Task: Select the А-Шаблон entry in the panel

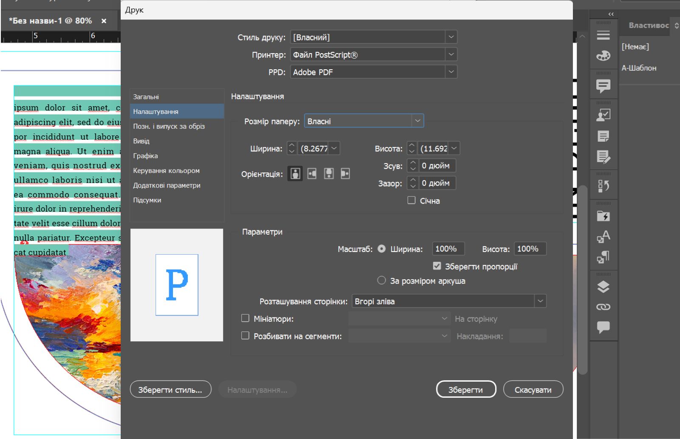Action: click(x=639, y=68)
